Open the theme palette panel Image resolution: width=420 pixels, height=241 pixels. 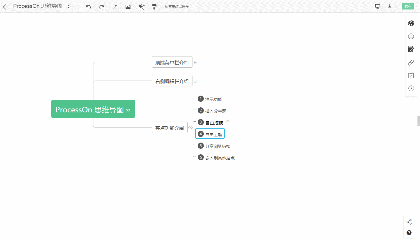tap(411, 23)
